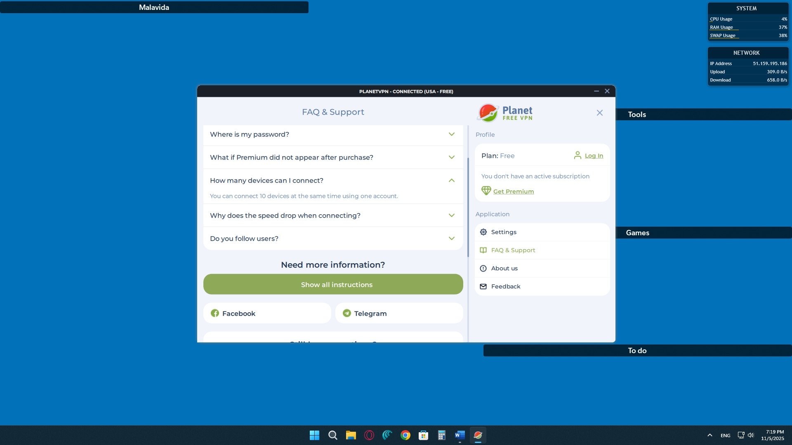
Task: Click the Feedback envelope icon
Action: pyautogui.click(x=483, y=286)
